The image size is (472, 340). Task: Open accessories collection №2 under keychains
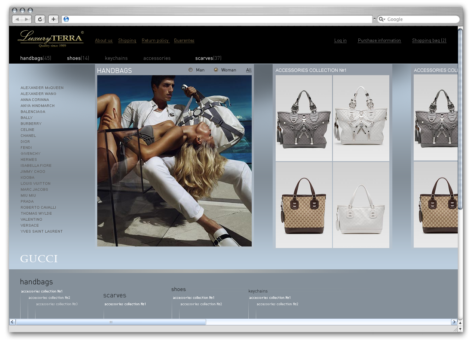click(x=278, y=304)
